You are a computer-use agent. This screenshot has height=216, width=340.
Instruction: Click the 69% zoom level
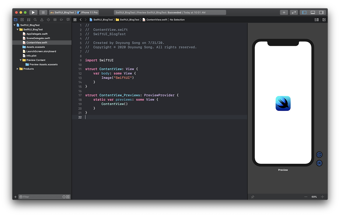tap(314, 197)
